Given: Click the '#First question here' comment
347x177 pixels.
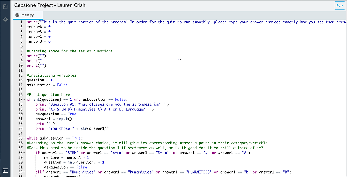Looking at the screenshot, I should click(48, 95).
